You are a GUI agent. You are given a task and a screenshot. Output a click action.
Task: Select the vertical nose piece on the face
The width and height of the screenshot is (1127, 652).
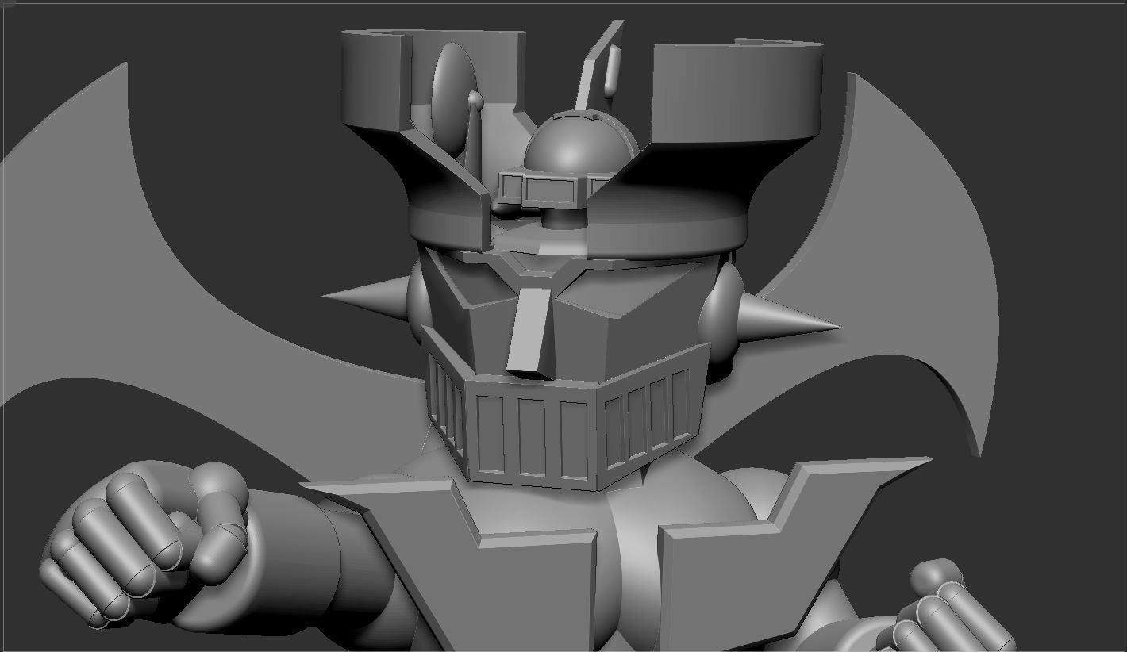tap(528, 330)
